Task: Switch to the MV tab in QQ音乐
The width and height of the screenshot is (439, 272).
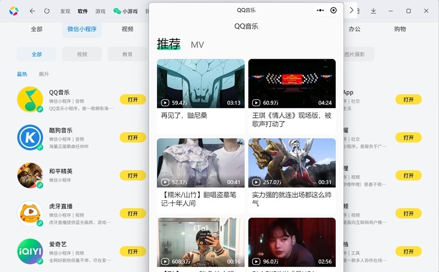Action: point(198,45)
